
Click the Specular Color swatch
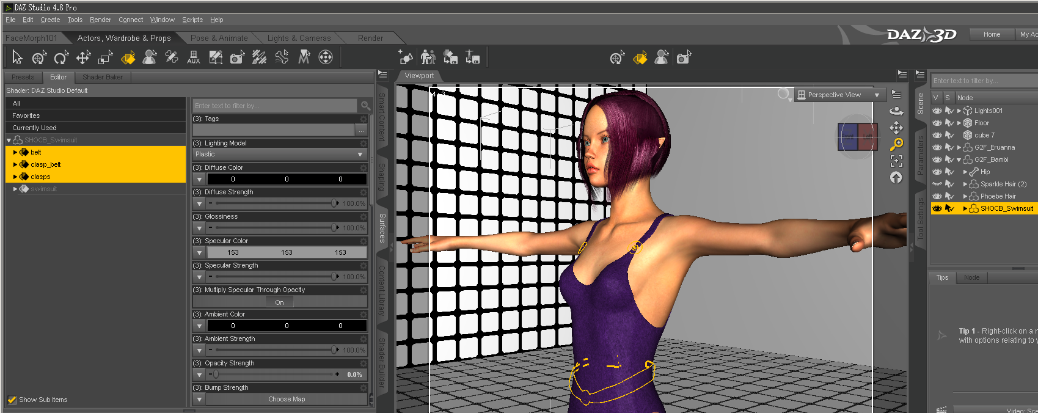287,252
